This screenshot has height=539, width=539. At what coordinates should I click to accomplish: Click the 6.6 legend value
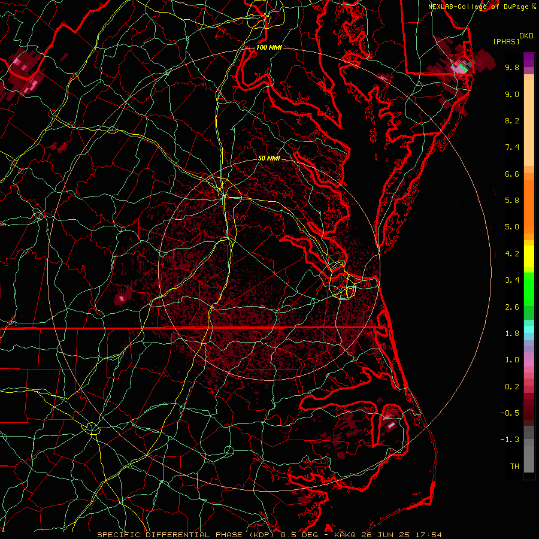pyautogui.click(x=512, y=174)
